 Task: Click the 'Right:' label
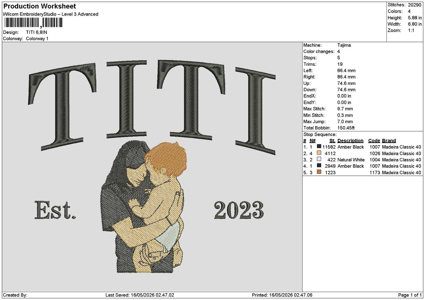click(x=309, y=77)
